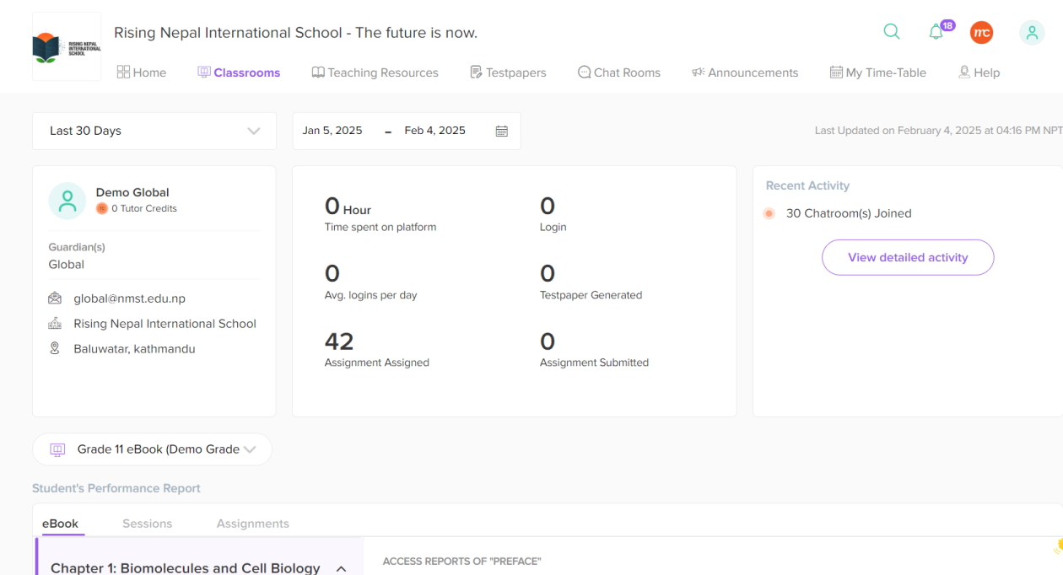Switch to the Assignments tab

(252, 524)
